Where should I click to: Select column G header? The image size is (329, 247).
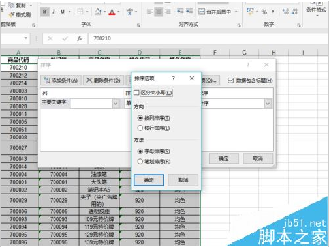click(244, 53)
